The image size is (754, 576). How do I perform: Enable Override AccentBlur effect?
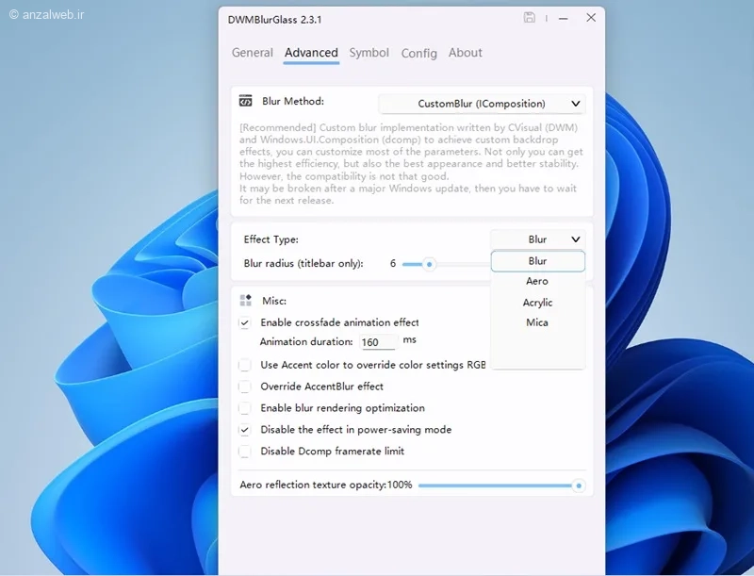pyautogui.click(x=245, y=387)
